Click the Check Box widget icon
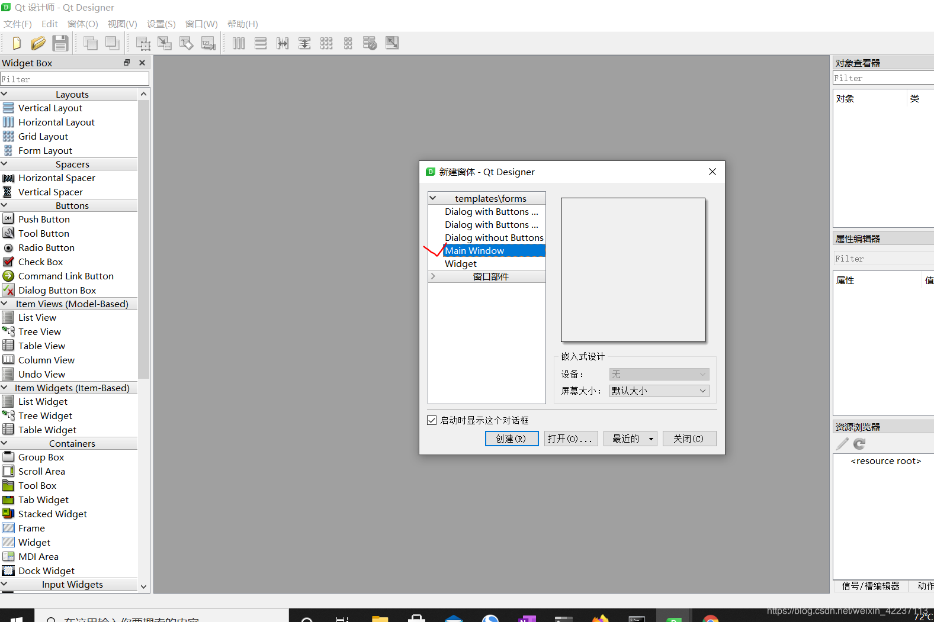The height and width of the screenshot is (622, 934). click(8, 262)
